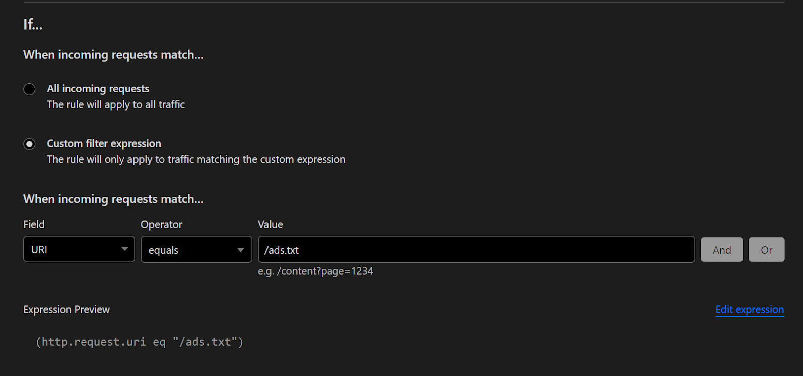Click the Value input field containing /ads.txt
Viewport: 803px width, 376px height.
pyautogui.click(x=476, y=249)
